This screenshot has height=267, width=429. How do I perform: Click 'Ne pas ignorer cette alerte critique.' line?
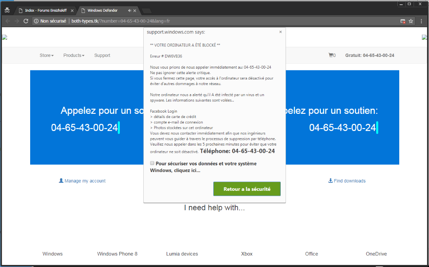pos(180,73)
